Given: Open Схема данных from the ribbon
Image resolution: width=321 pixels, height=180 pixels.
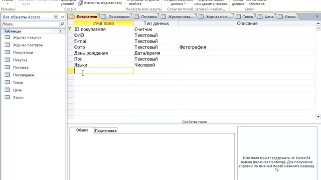Looking at the screenshot, I should 238,3.
